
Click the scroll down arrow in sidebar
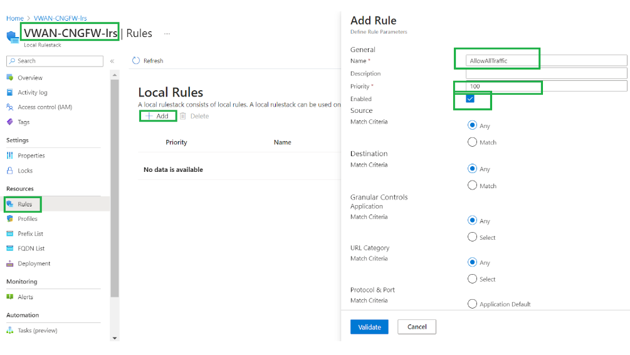(x=114, y=337)
